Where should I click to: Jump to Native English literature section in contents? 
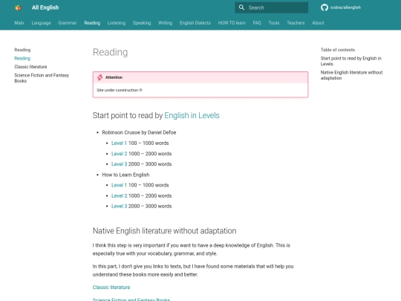pos(352,75)
